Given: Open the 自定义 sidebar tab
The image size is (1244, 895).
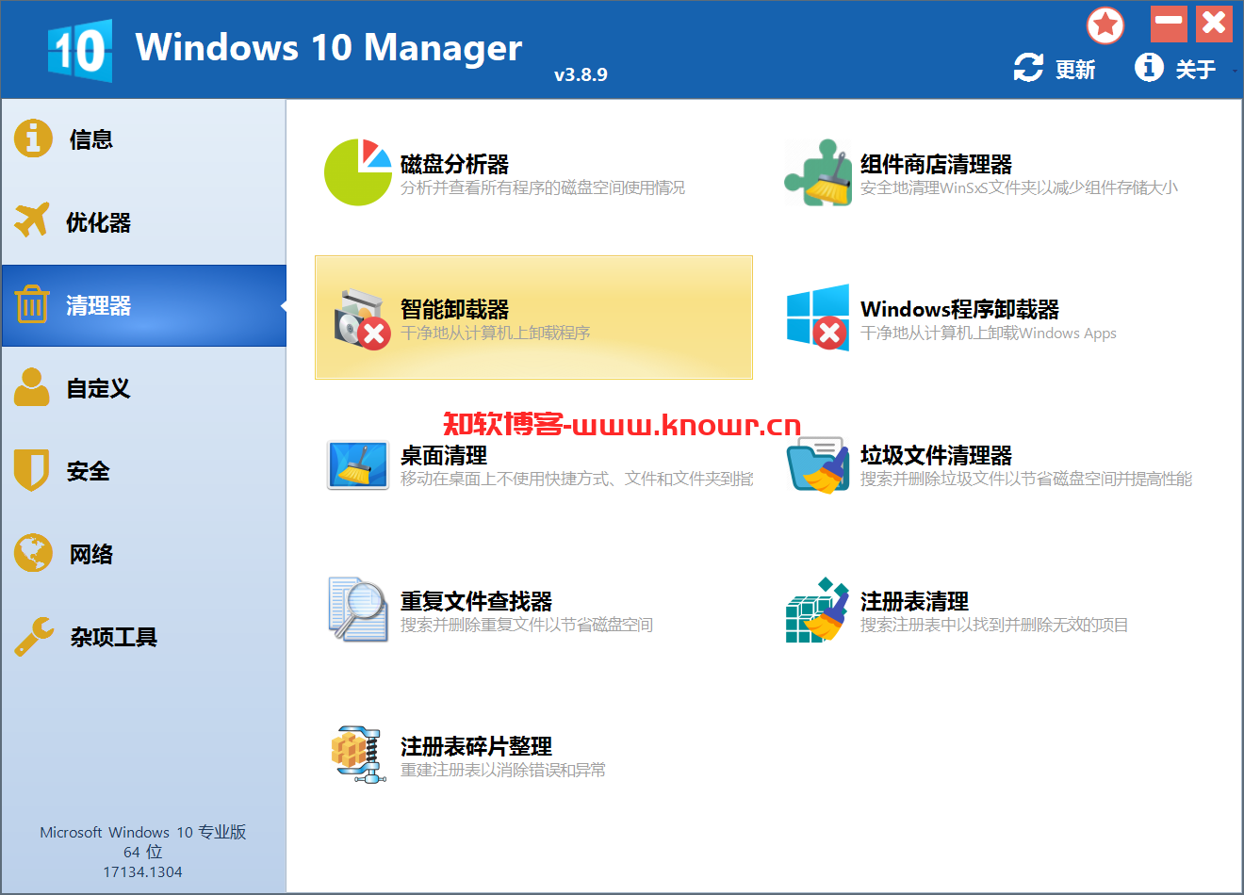Looking at the screenshot, I should [143, 388].
